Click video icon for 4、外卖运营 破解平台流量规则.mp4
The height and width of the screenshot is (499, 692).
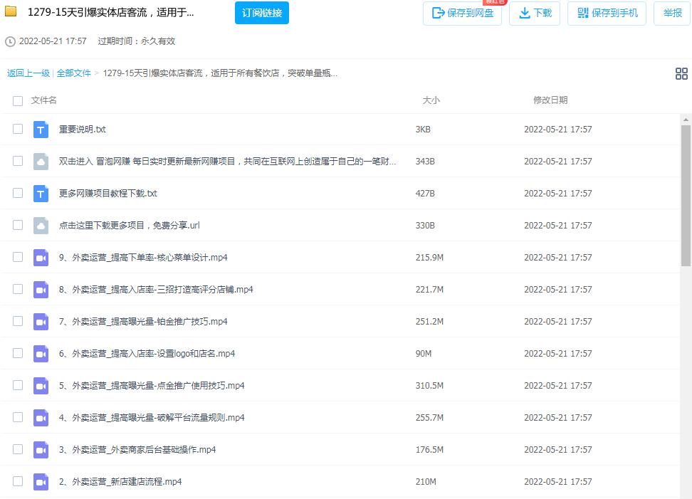pos(41,418)
